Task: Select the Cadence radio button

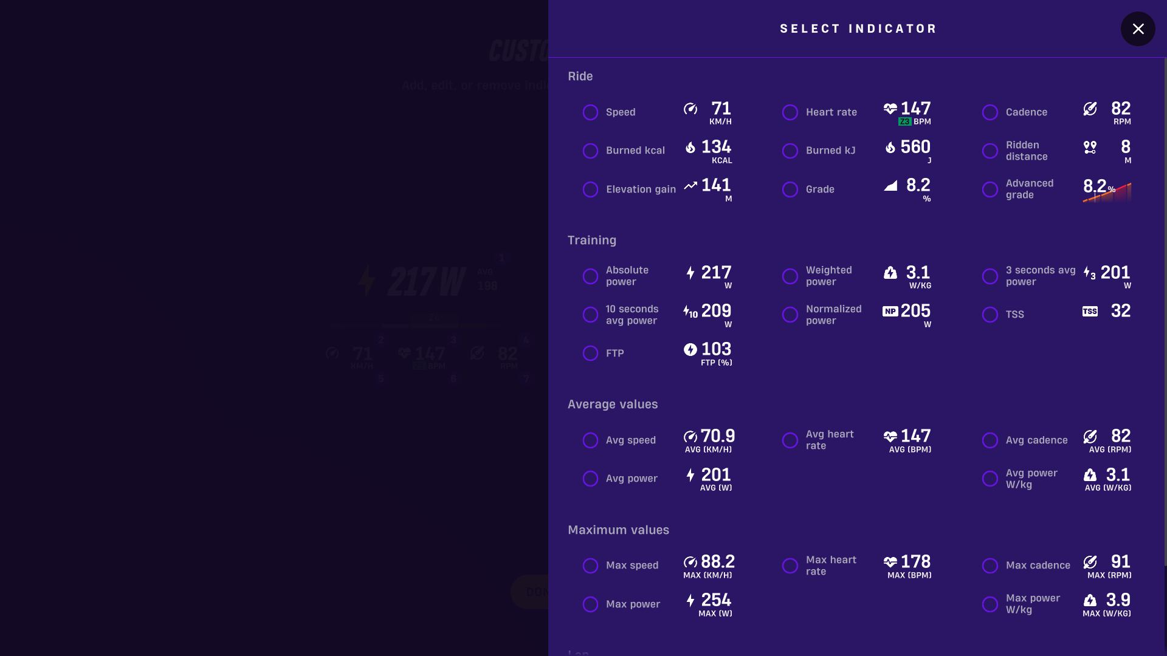Action: [990, 112]
